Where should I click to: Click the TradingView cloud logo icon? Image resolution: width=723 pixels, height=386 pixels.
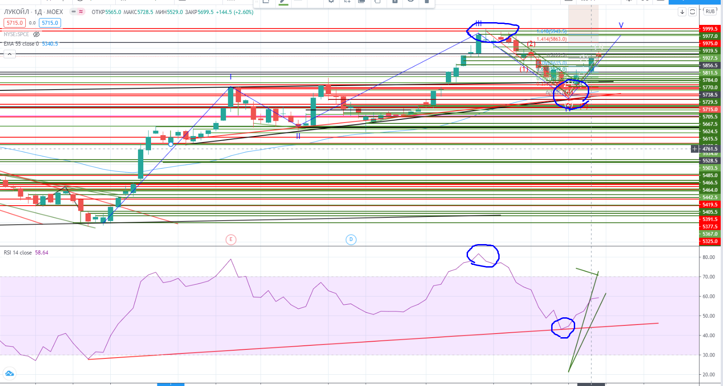[9, 373]
